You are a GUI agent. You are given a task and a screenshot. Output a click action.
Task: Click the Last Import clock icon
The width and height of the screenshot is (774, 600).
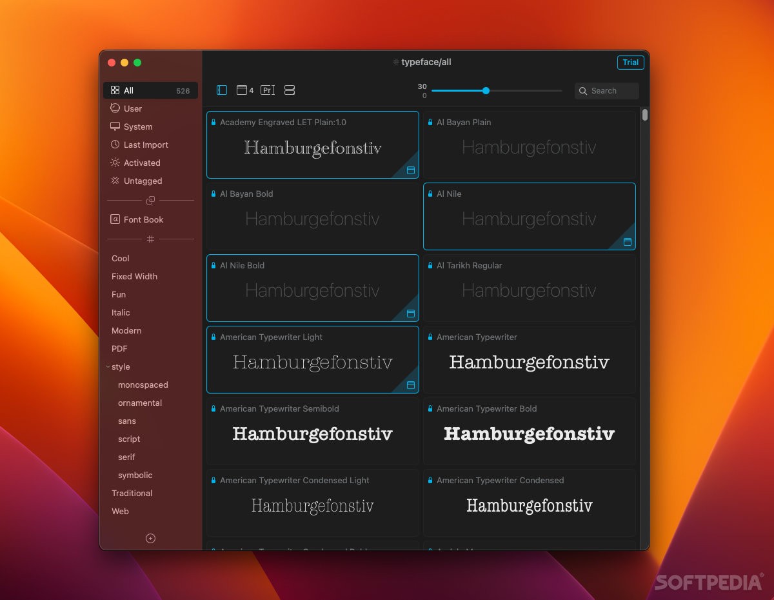click(115, 145)
